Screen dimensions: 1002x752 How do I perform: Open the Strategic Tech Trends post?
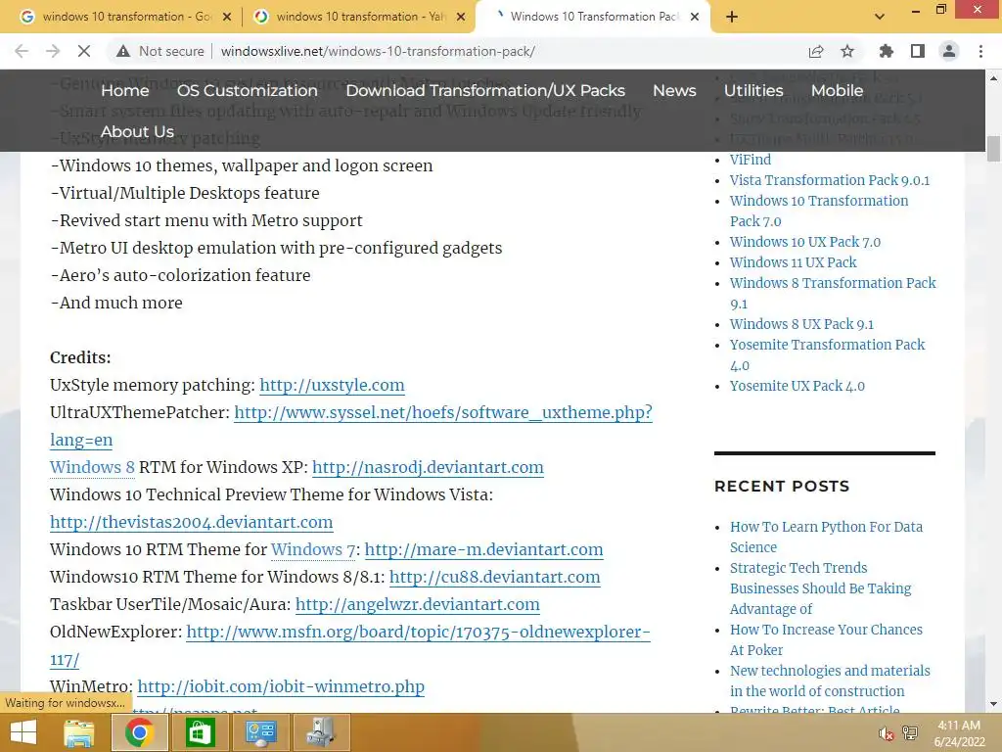point(821,588)
